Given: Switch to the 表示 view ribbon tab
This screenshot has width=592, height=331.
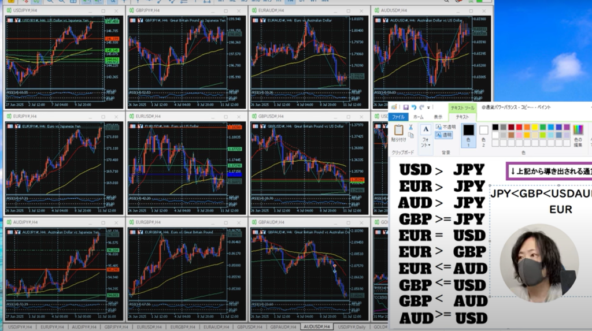Looking at the screenshot, I should pos(438,117).
